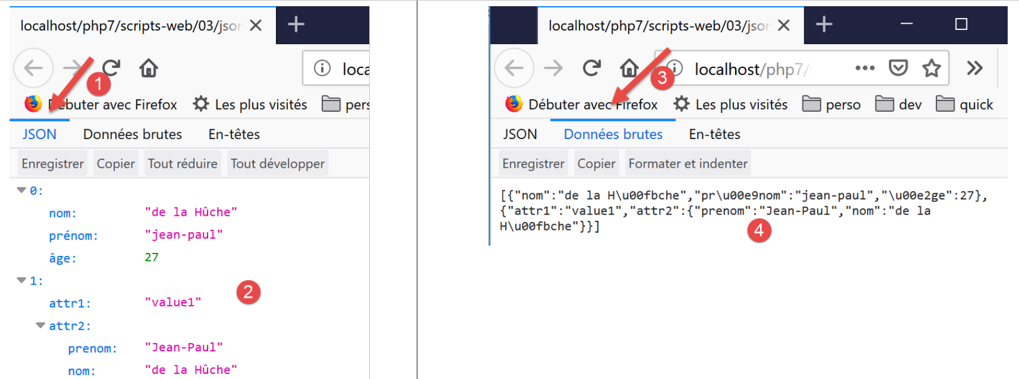Select the JSON tab in the right window

(520, 134)
